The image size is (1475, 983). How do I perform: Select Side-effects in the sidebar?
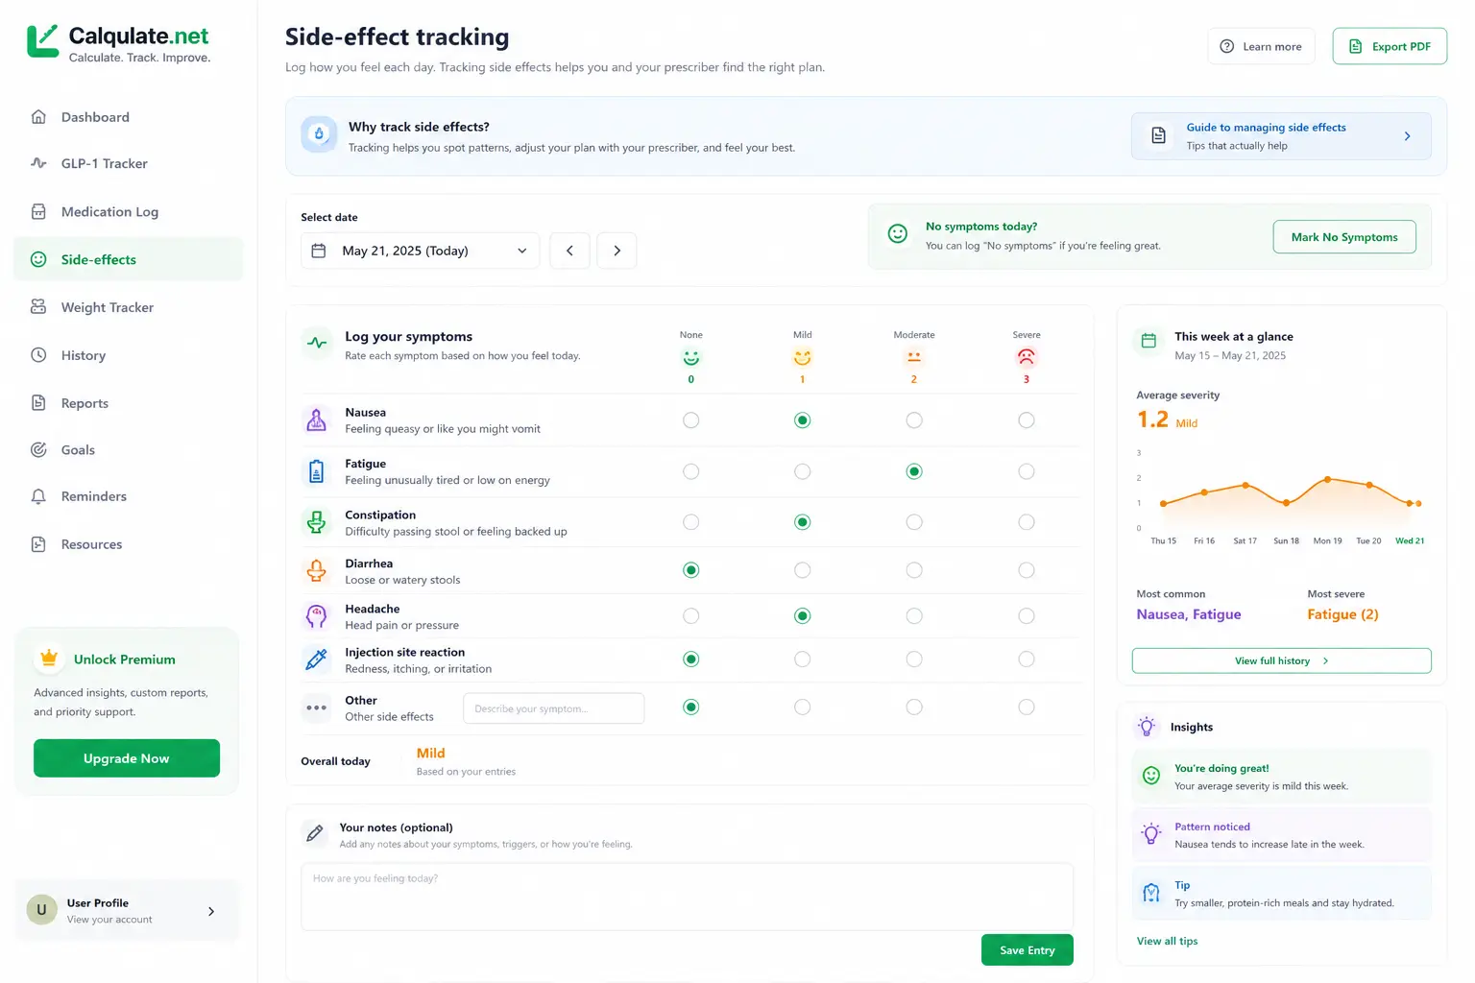click(x=128, y=259)
